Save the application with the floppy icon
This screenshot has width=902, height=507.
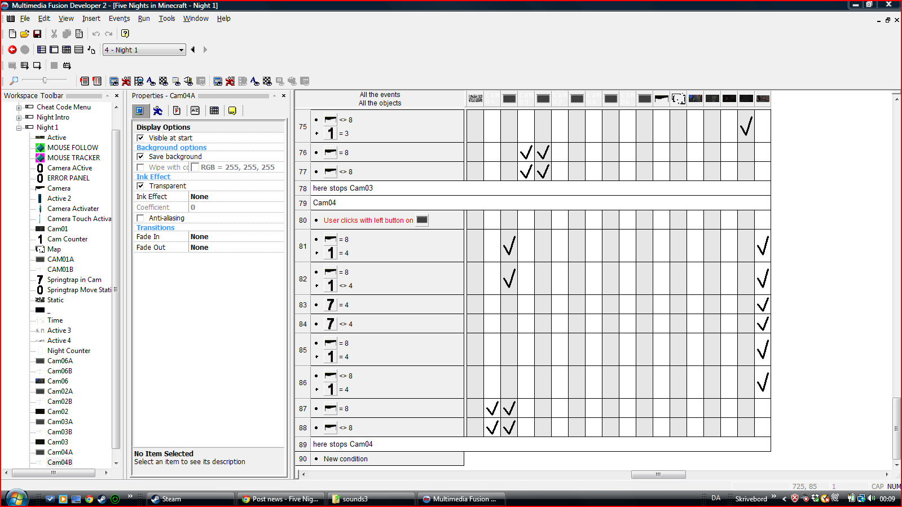coord(37,34)
